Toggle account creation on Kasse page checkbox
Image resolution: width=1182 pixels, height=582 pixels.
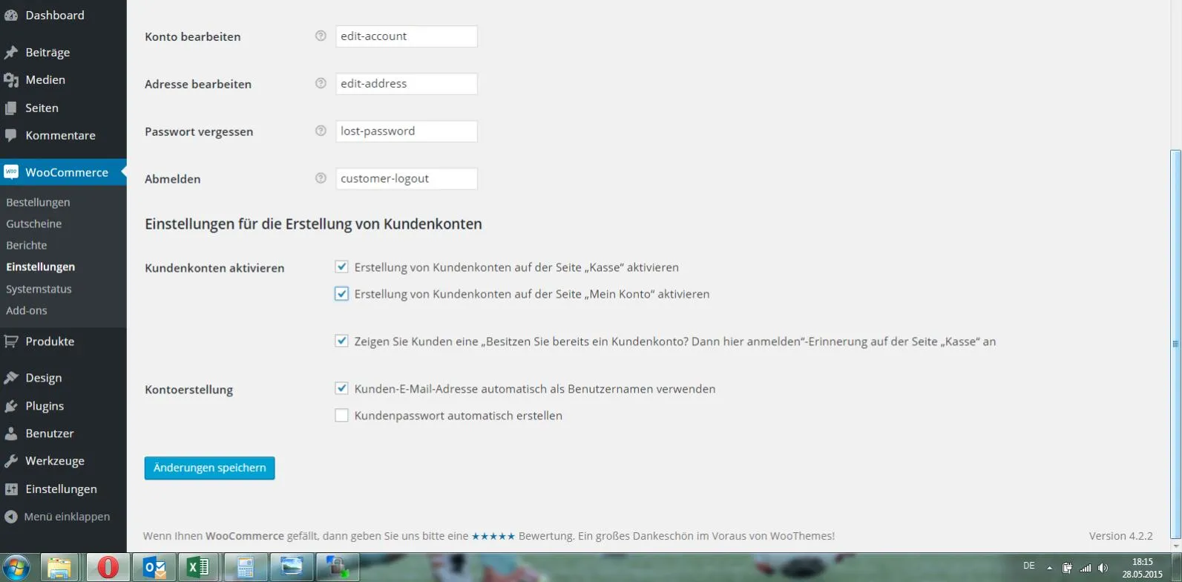tap(341, 267)
